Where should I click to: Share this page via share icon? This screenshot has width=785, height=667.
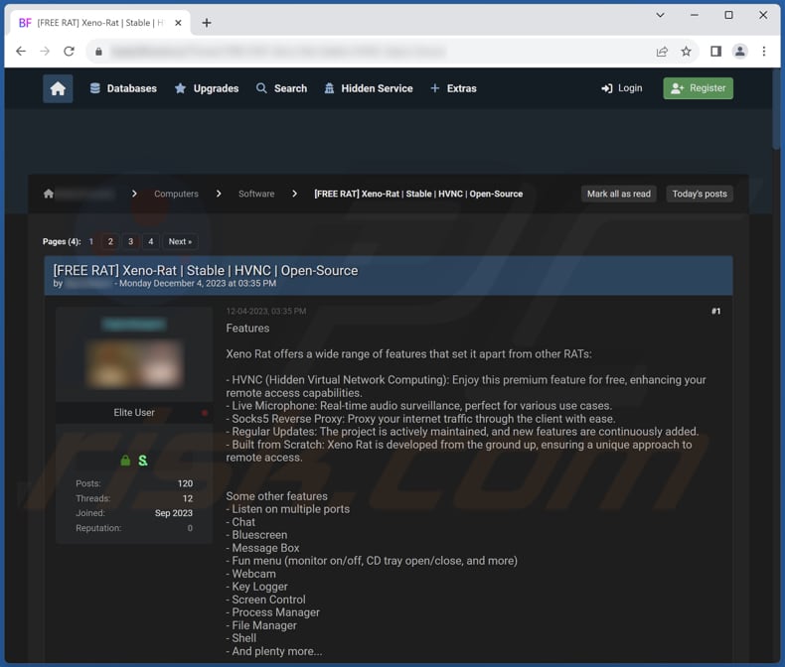pos(662,52)
